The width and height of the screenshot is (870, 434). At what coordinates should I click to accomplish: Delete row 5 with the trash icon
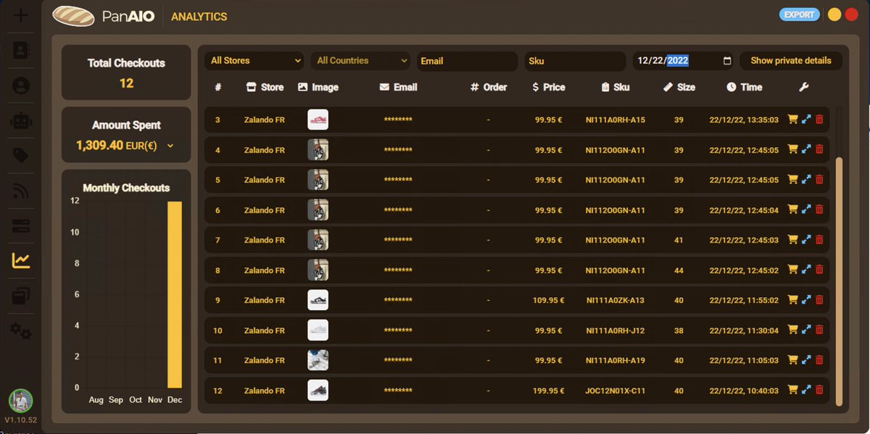tap(819, 180)
